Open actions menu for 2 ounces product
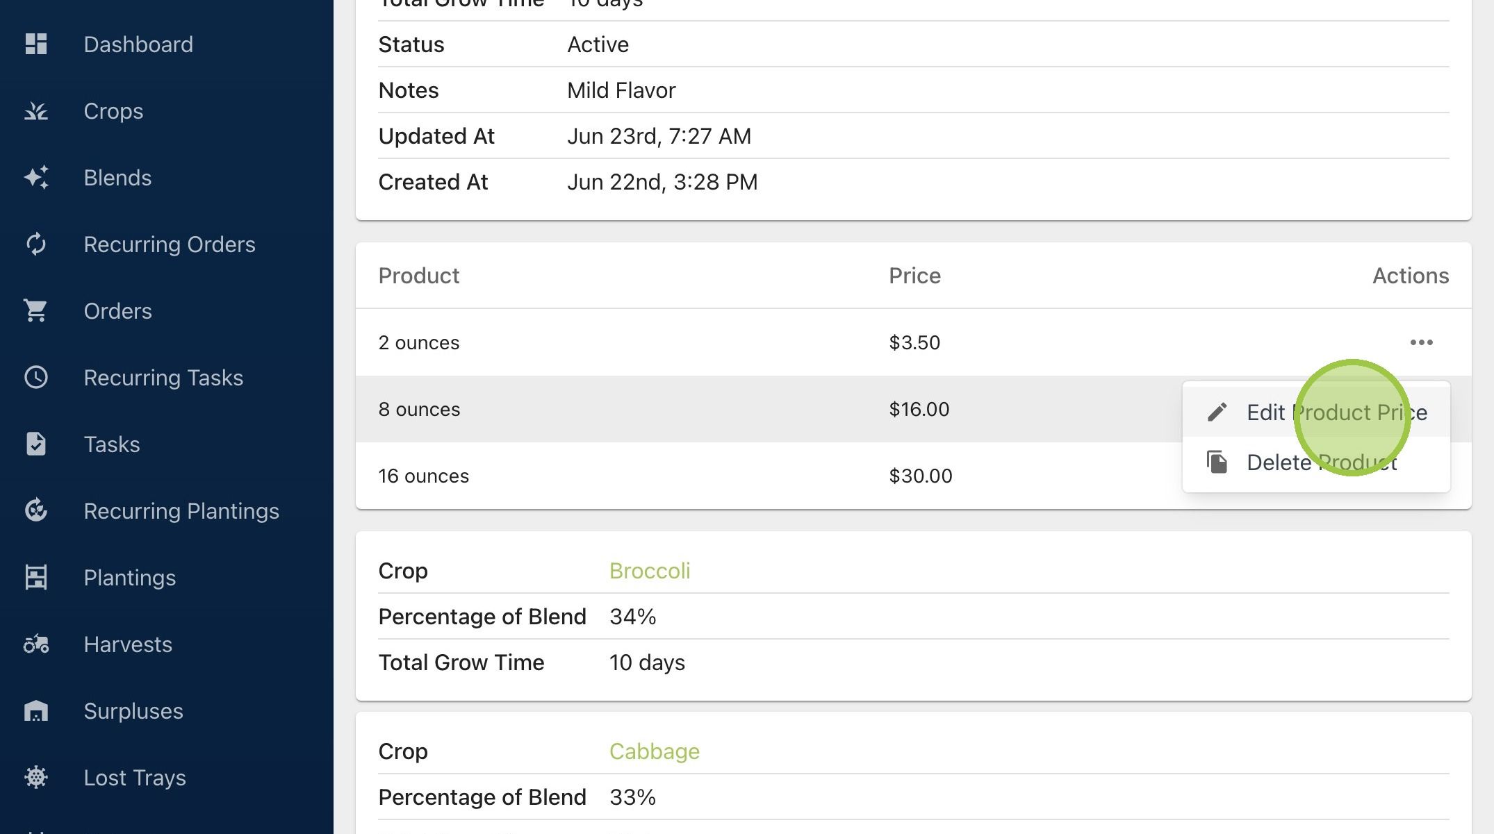This screenshot has height=834, width=1494. (1421, 342)
